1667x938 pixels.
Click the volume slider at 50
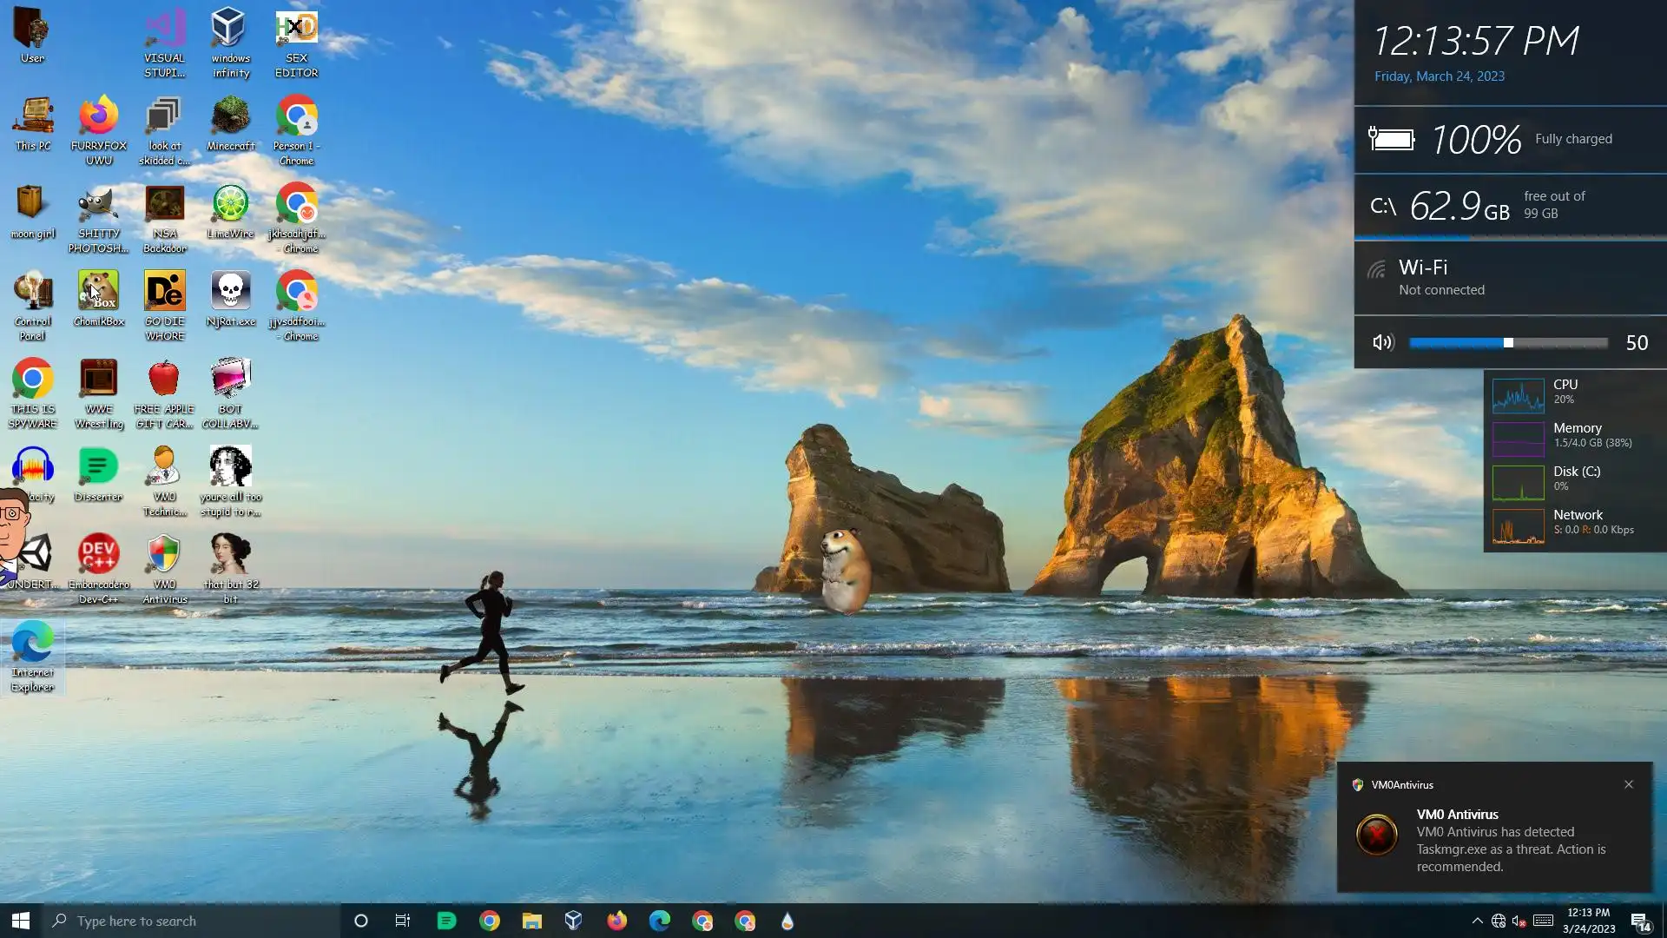click(1508, 343)
